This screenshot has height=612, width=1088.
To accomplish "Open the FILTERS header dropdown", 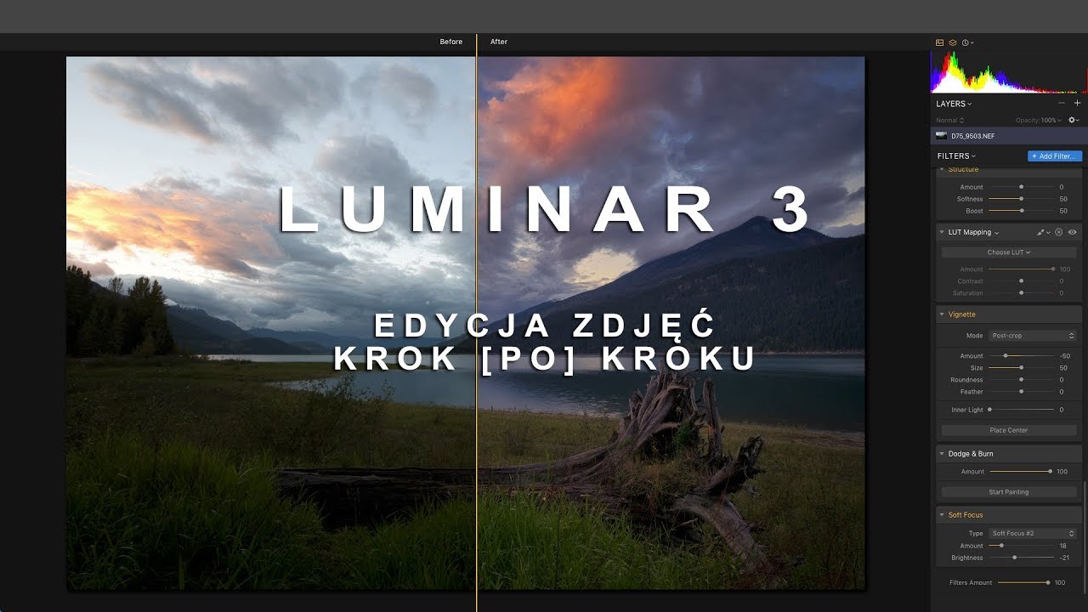I will tap(957, 156).
